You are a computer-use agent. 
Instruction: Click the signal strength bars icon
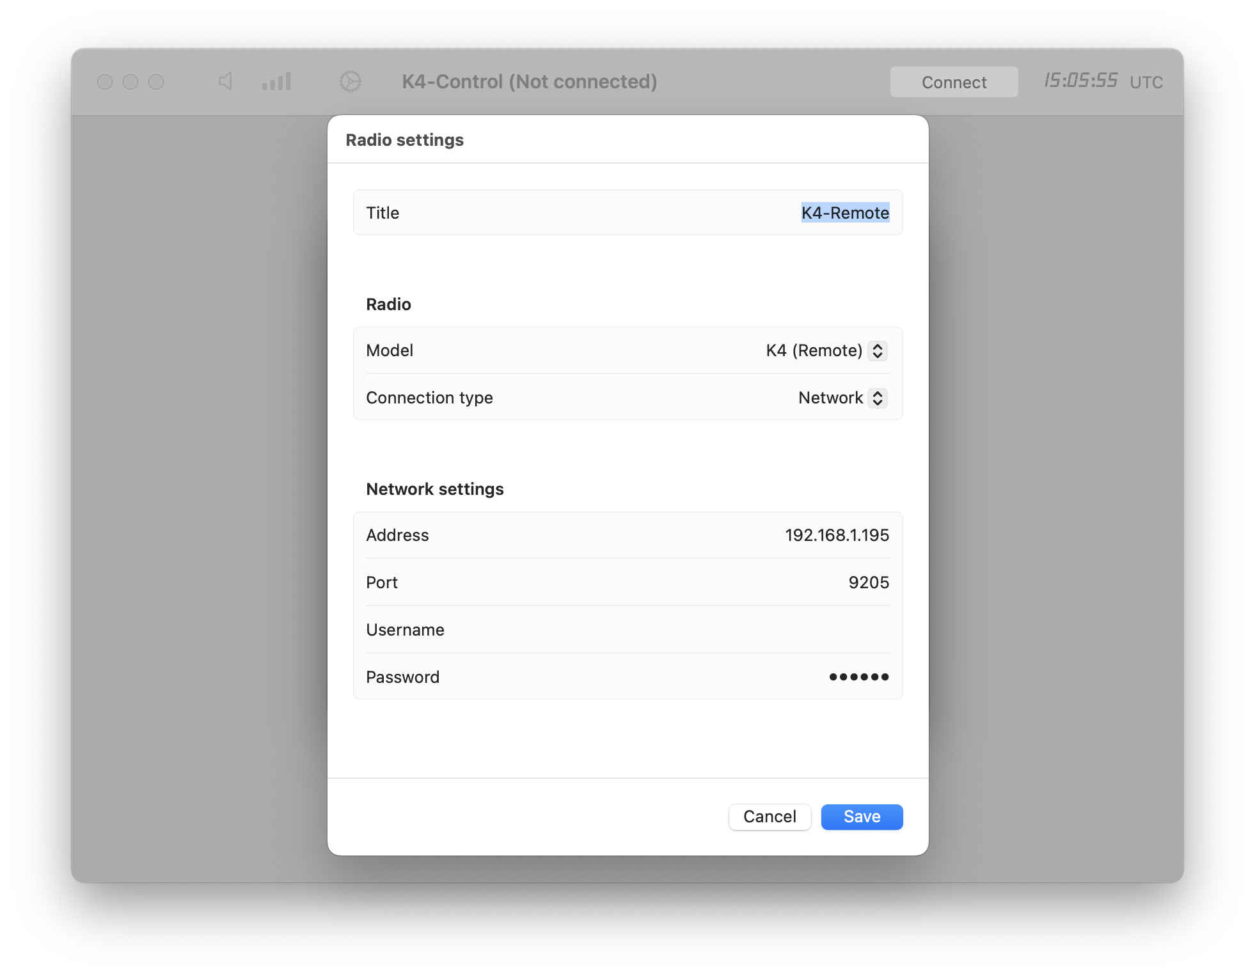276,81
